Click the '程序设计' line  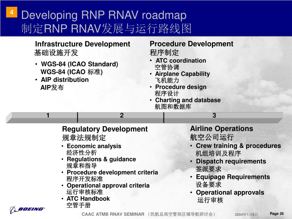click(x=167, y=94)
